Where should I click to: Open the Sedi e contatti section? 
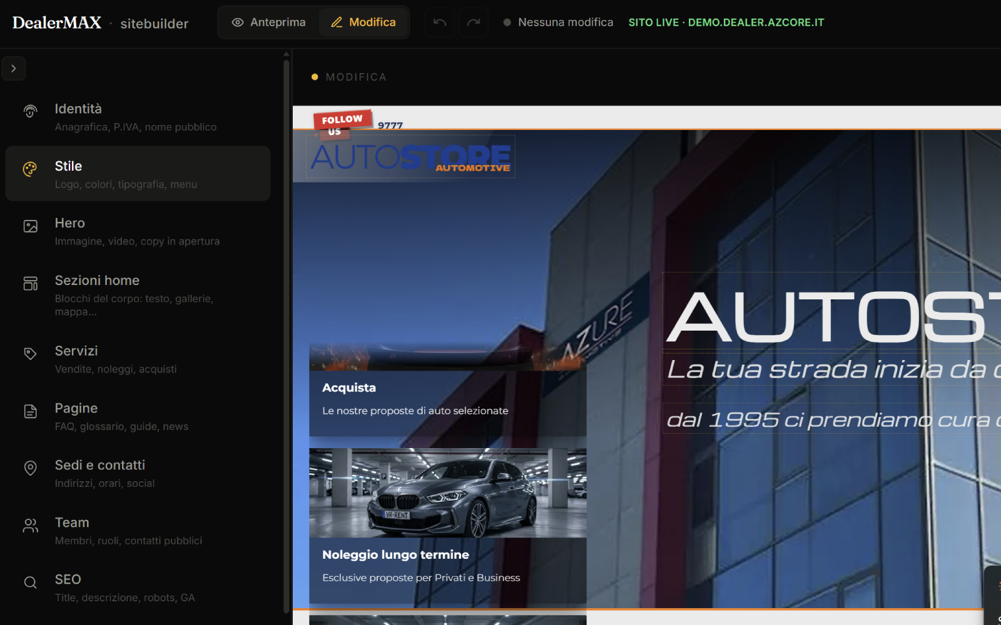pos(138,474)
